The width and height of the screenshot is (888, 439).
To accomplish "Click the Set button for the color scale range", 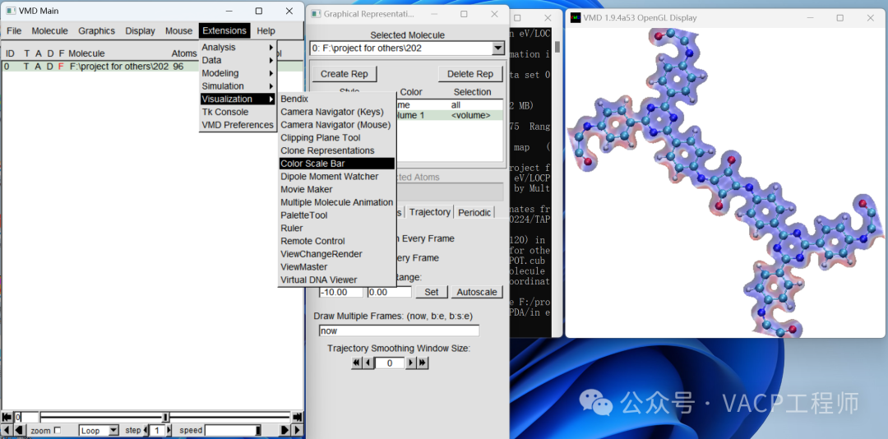I will pyautogui.click(x=432, y=293).
